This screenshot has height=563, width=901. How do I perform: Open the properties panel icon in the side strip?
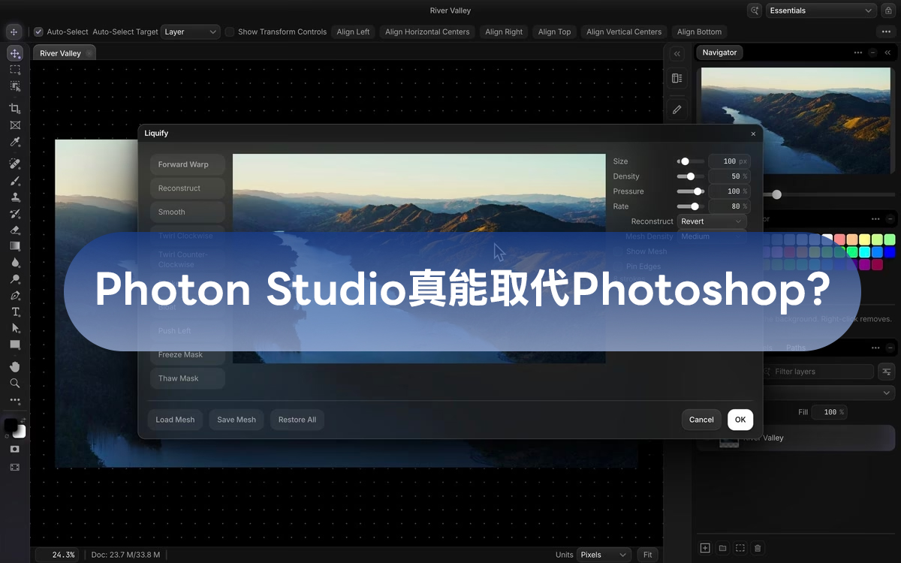tap(677, 79)
